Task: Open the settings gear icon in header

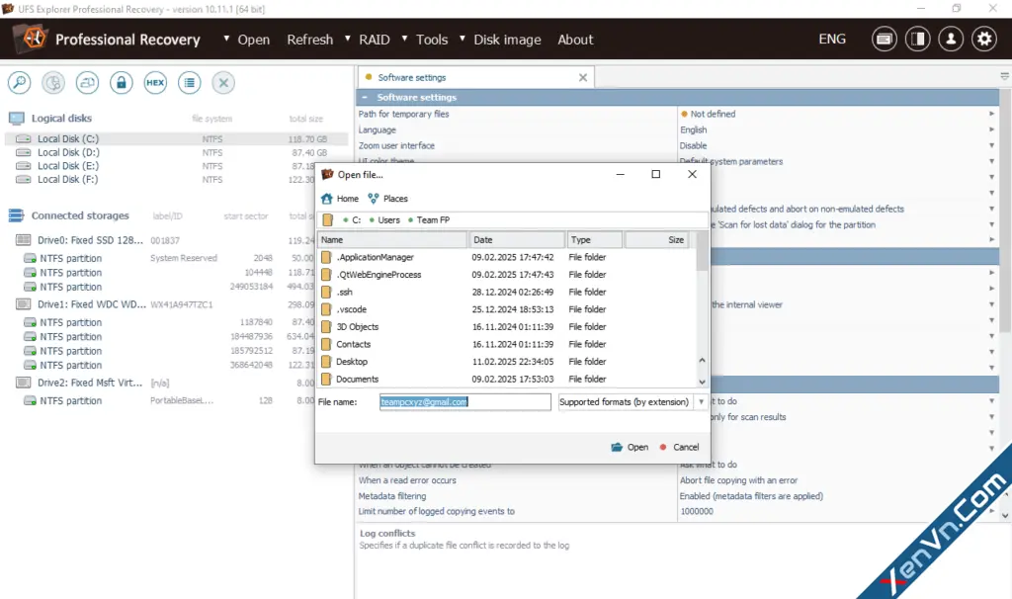Action: [984, 40]
